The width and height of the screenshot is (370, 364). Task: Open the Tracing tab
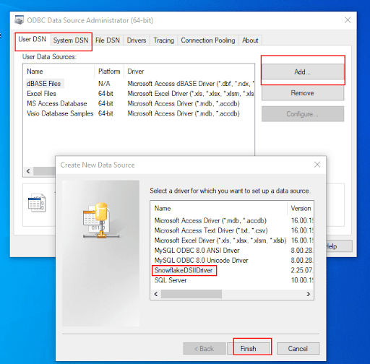pyautogui.click(x=163, y=40)
